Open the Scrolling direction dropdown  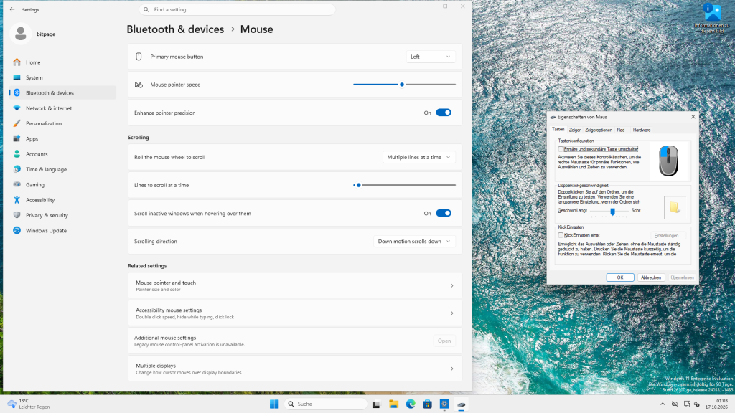(x=414, y=241)
